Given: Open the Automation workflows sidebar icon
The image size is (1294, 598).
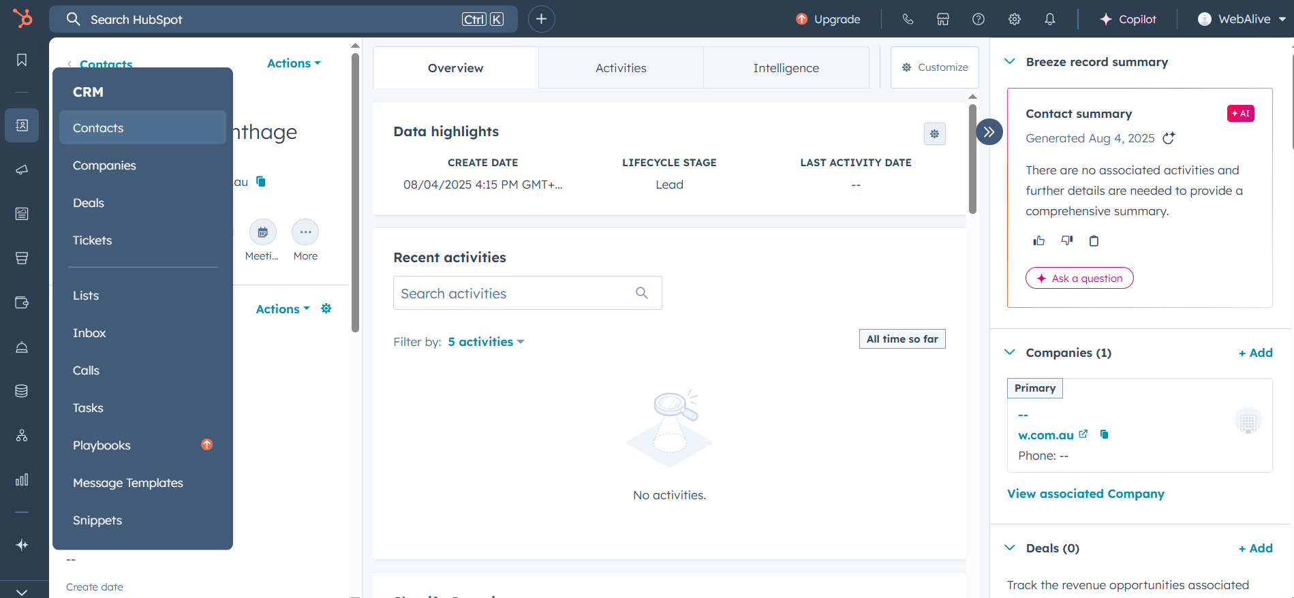Looking at the screenshot, I should [22, 435].
